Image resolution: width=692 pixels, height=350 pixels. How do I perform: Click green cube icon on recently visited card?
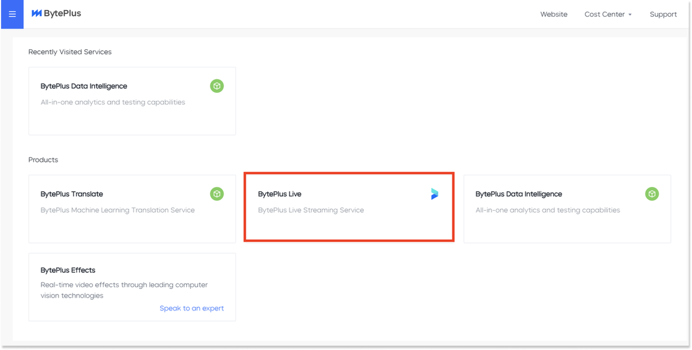(217, 86)
